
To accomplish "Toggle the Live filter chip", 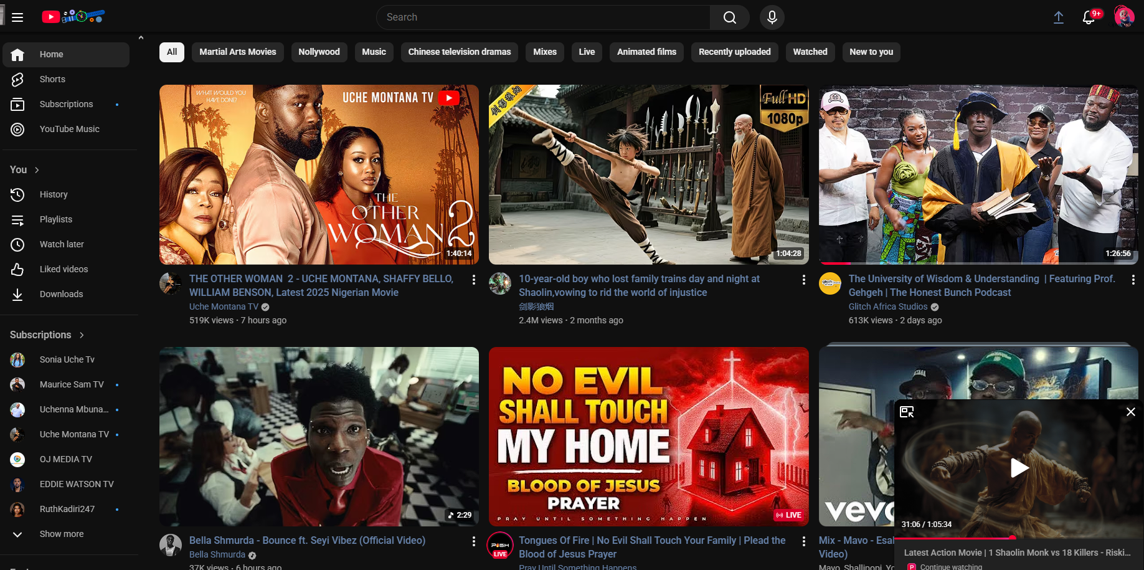I will coord(587,52).
